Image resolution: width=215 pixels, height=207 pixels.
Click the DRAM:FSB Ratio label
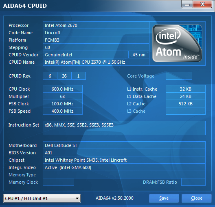pyautogui.click(x=160, y=182)
